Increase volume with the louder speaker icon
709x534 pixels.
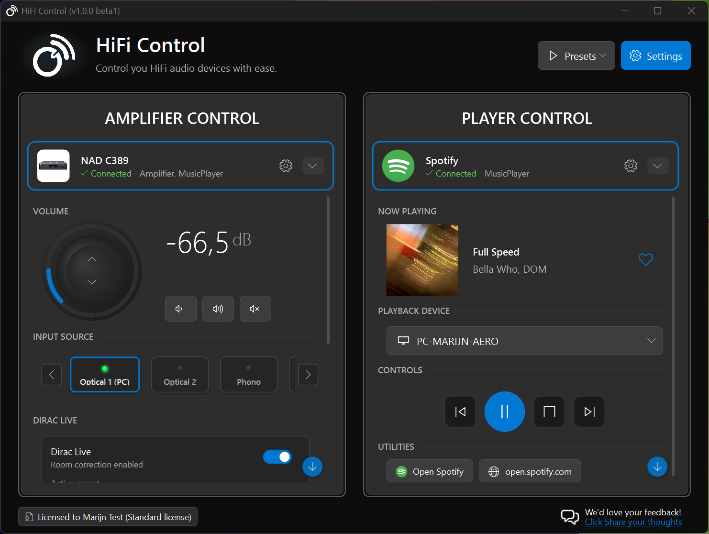(x=218, y=309)
